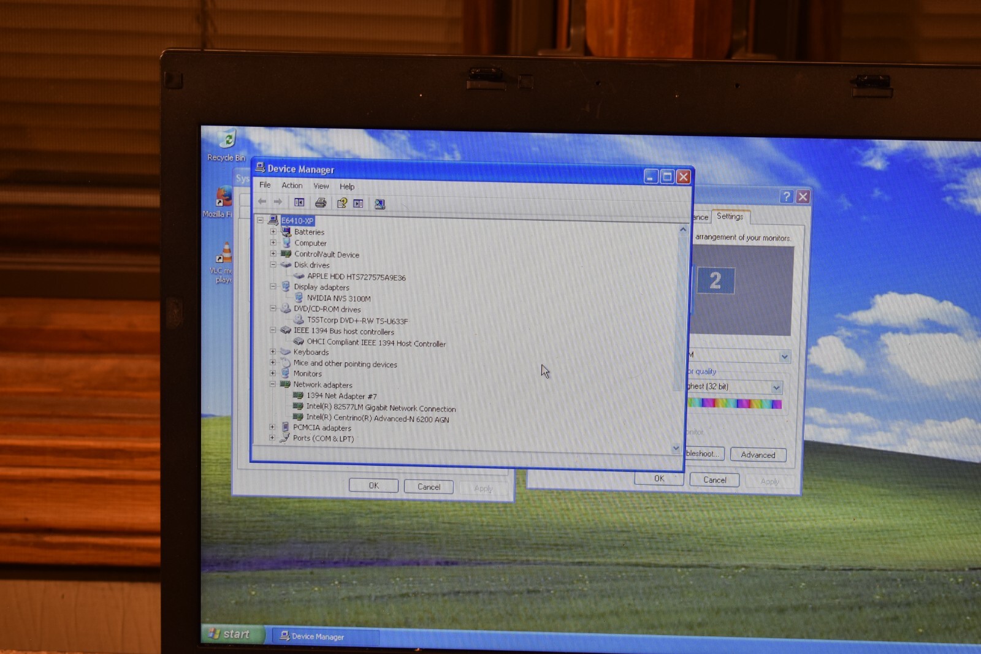This screenshot has height=654, width=981.
Task: Collapse the E6410-XP root node
Action: 261,220
